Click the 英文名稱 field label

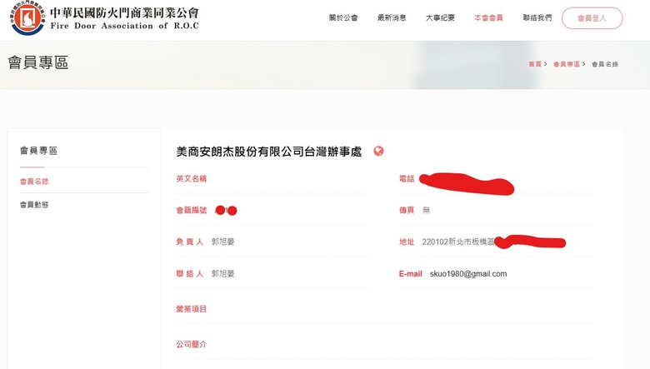(x=191, y=178)
